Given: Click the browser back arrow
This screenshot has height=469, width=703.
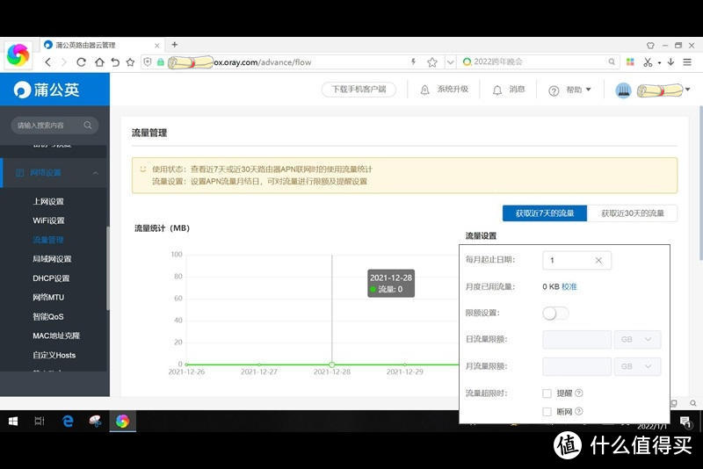Looking at the screenshot, I should pyautogui.click(x=48, y=62).
